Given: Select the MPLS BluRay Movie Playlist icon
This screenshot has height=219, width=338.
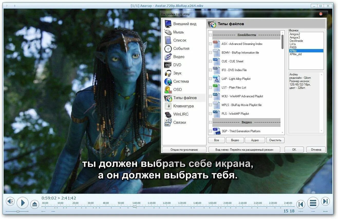Looking at the screenshot, I should (217, 105).
